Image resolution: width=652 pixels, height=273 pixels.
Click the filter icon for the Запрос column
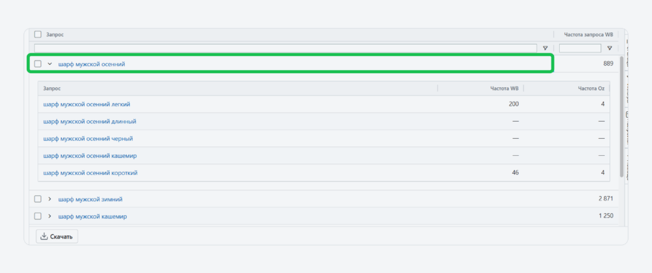pyautogui.click(x=545, y=48)
